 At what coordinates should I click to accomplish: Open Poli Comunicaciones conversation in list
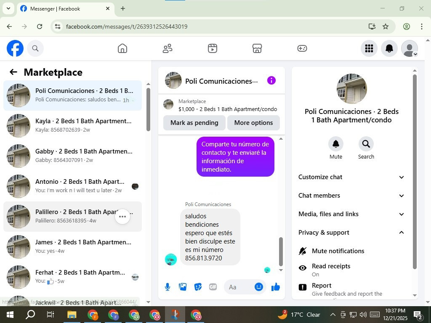[72, 95]
